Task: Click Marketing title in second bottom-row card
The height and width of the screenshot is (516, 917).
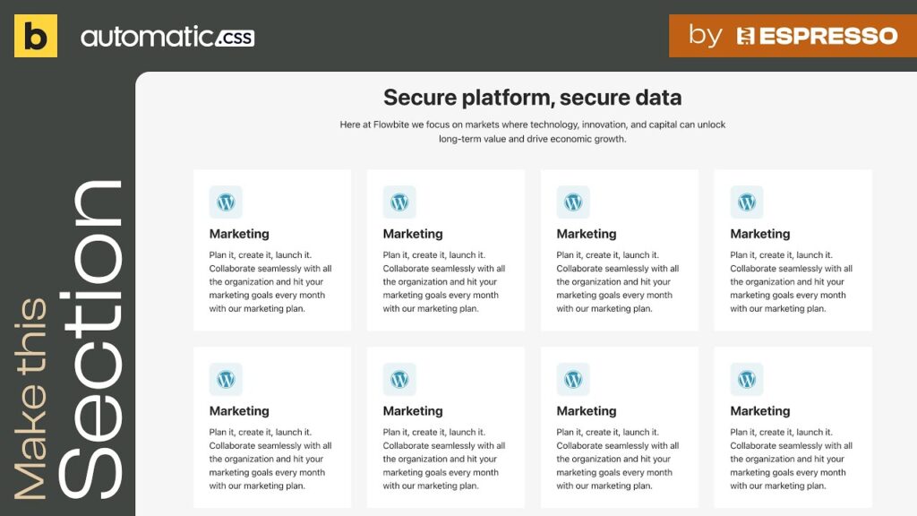Action: tap(413, 411)
